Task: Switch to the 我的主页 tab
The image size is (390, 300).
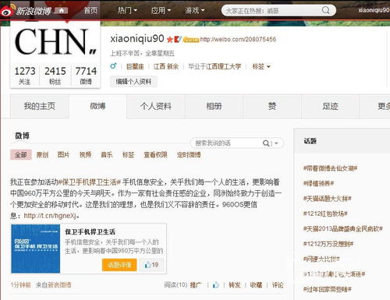Action: [x=40, y=106]
